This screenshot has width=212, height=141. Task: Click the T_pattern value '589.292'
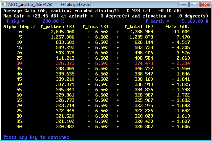click(65, 48)
